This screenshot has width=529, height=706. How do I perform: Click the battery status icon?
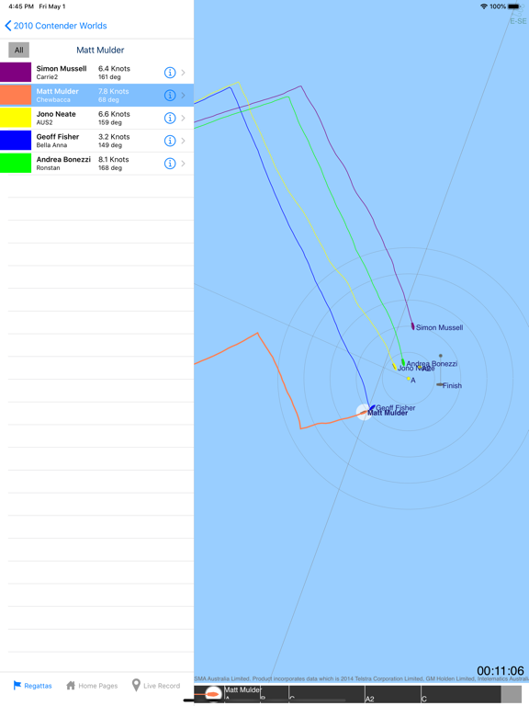pos(513,6)
